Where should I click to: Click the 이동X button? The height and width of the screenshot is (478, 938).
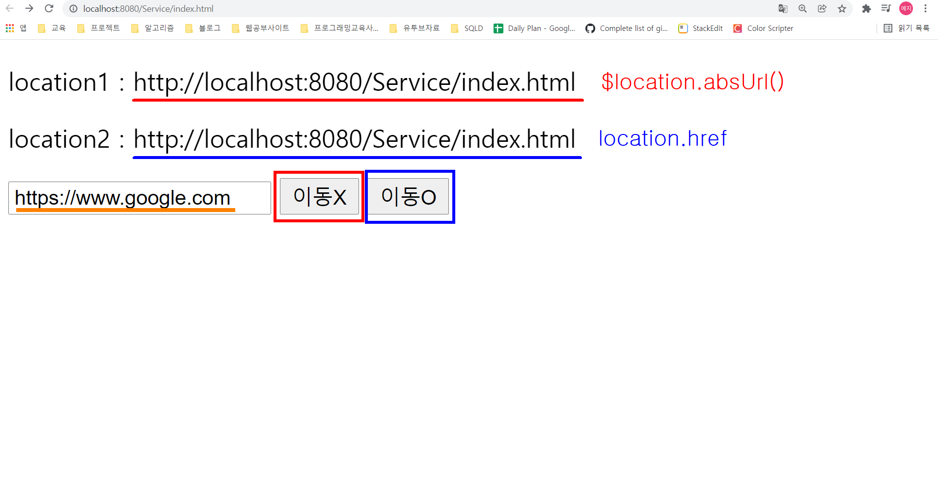[x=319, y=196]
